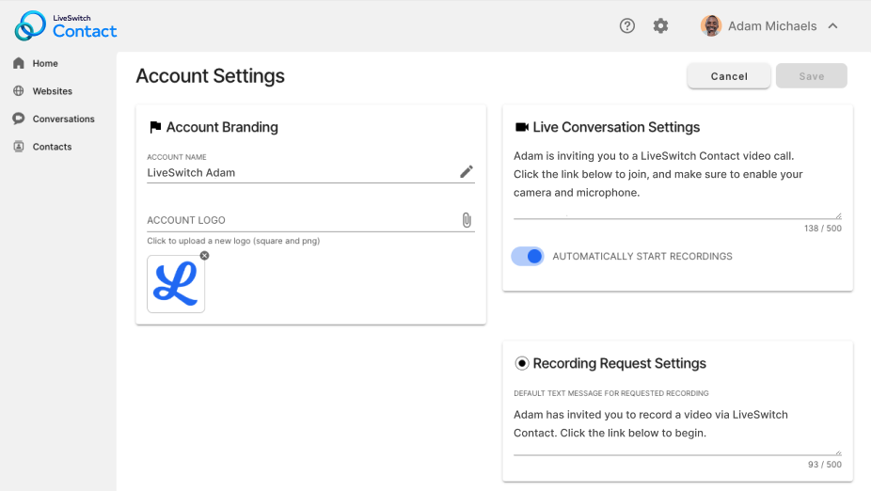Image resolution: width=871 pixels, height=491 pixels.
Task: Click the flag icon beside Account Branding
Action: 155,127
